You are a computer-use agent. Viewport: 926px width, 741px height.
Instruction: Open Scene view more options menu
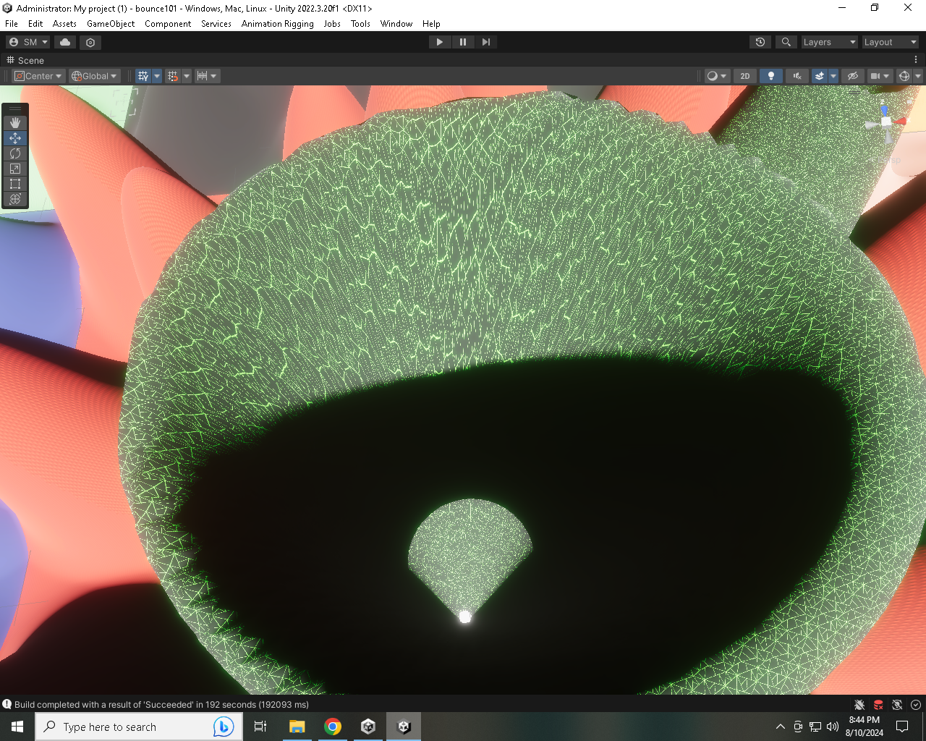(916, 60)
